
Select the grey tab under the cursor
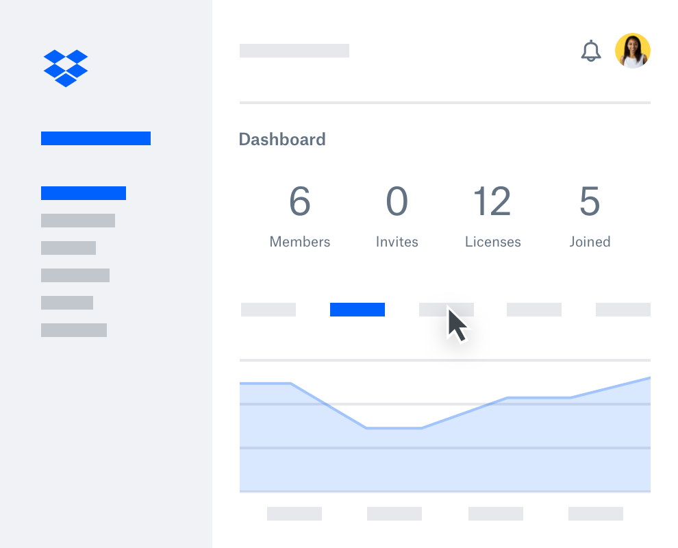(x=446, y=310)
